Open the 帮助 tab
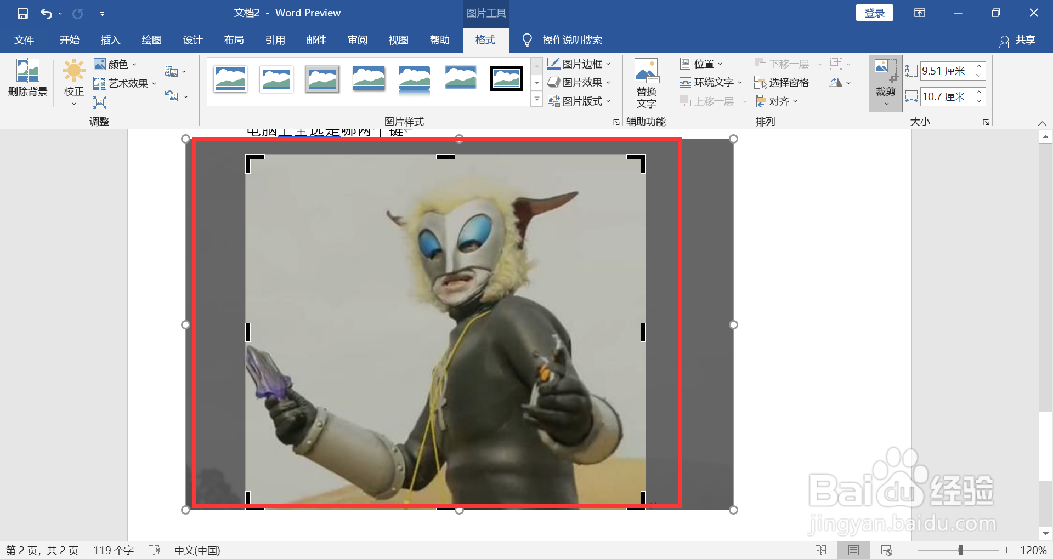Image resolution: width=1053 pixels, height=559 pixels. tap(440, 40)
